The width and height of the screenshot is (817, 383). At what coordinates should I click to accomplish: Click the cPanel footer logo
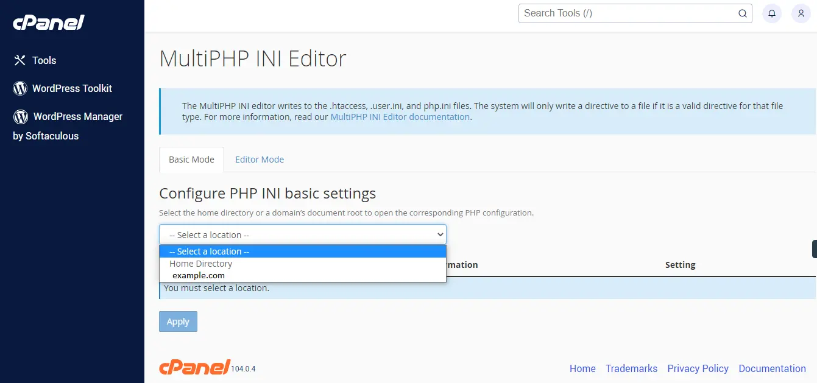194,367
